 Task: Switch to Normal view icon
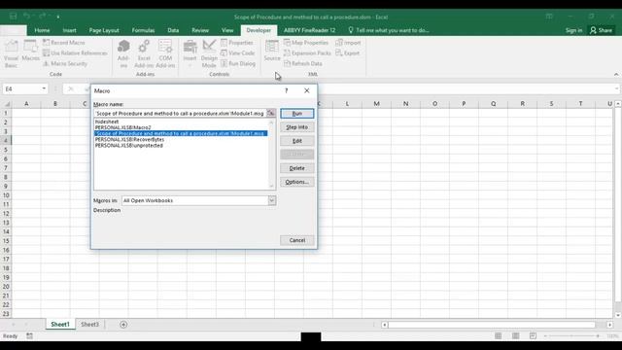pos(499,336)
